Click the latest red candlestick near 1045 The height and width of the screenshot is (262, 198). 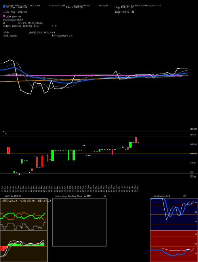[x=136, y=140]
